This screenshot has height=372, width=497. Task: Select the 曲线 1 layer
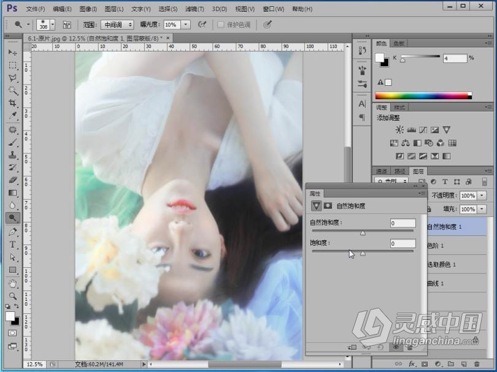point(457,283)
